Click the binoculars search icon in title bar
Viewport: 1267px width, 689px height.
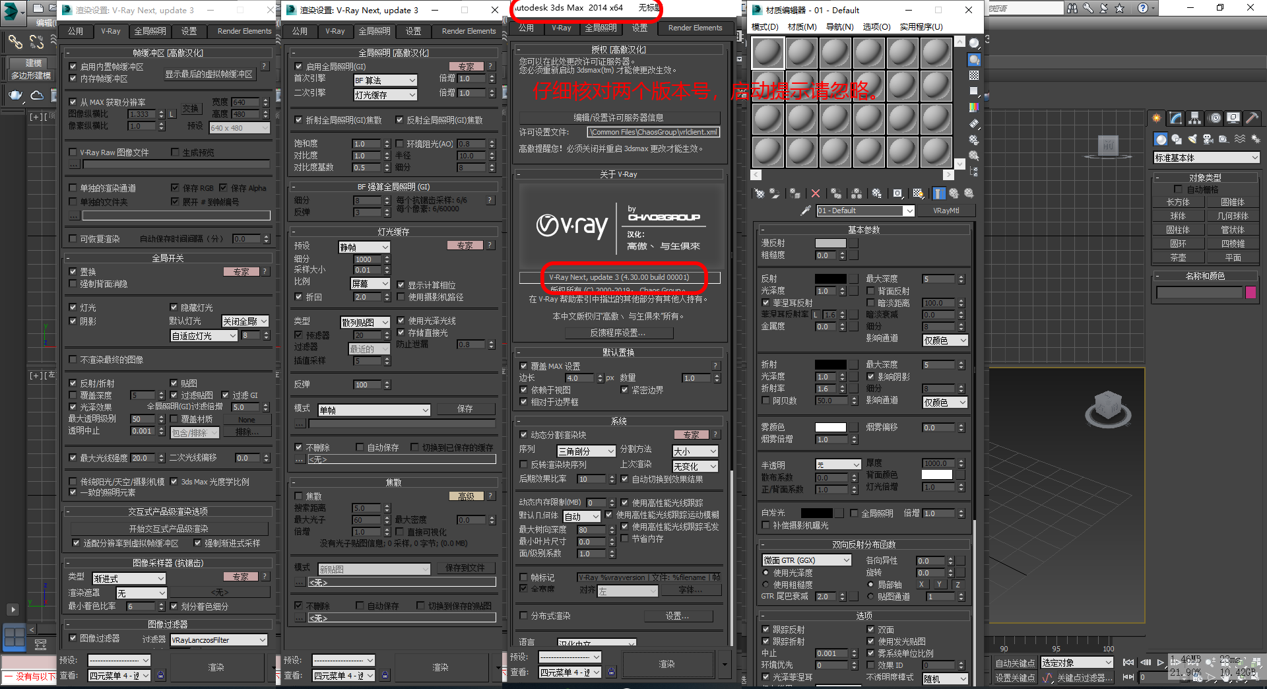click(1072, 8)
